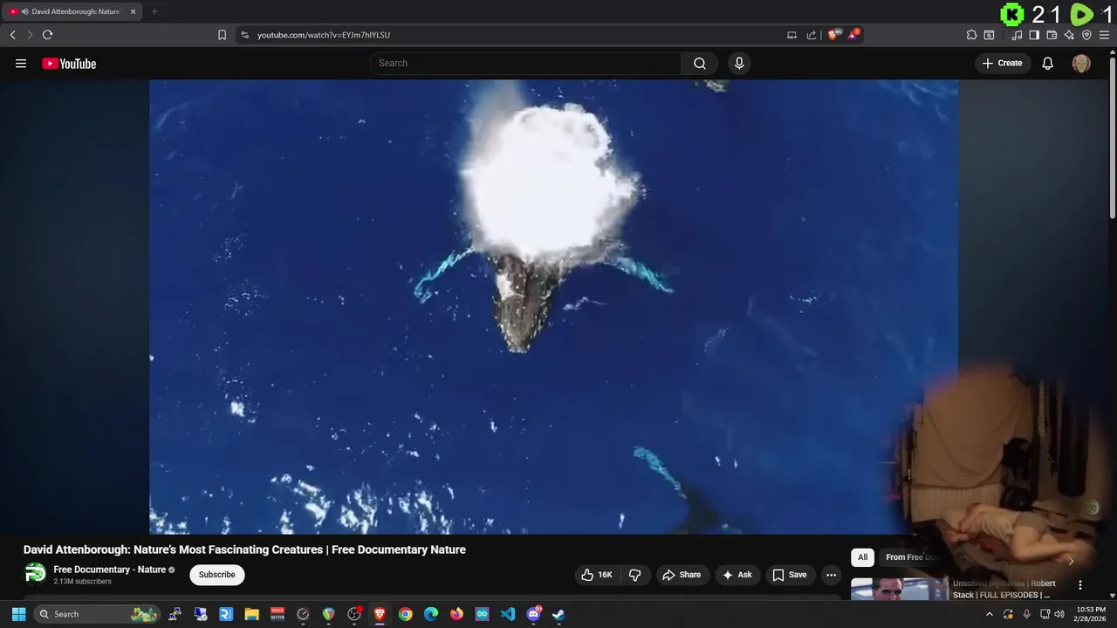The height and width of the screenshot is (628, 1117).
Task: Open the Brave Wallet icon
Action: pyautogui.click(x=1052, y=35)
